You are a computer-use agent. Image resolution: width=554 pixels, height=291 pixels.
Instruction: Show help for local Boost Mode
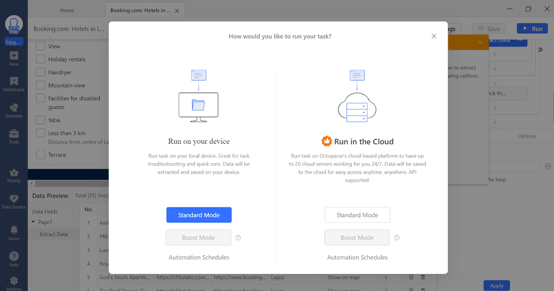pyautogui.click(x=238, y=238)
